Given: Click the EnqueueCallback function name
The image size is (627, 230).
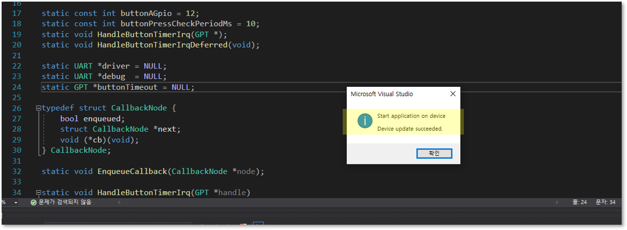Looking at the screenshot, I should click(x=132, y=171).
